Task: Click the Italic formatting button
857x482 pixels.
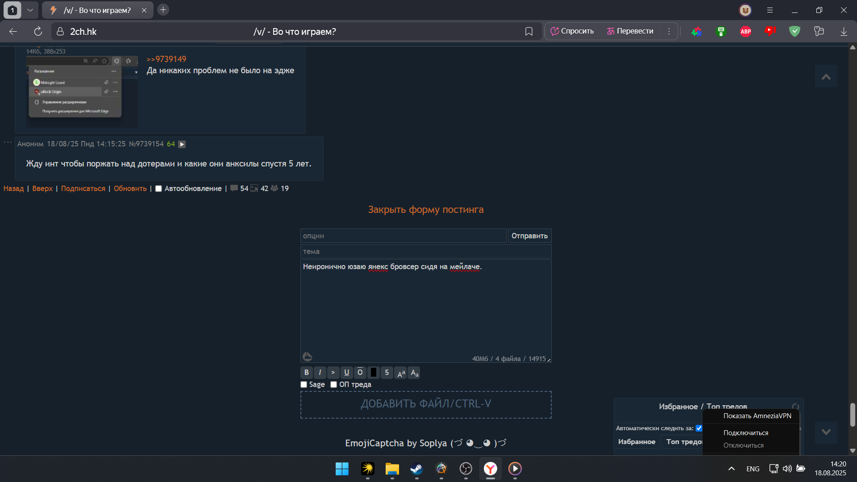Action: (320, 372)
